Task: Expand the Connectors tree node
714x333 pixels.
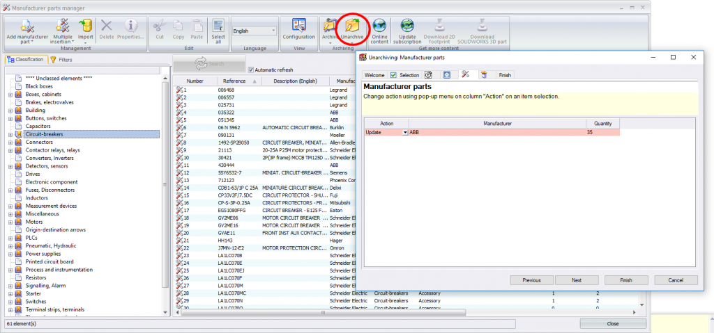Action: click(10, 143)
